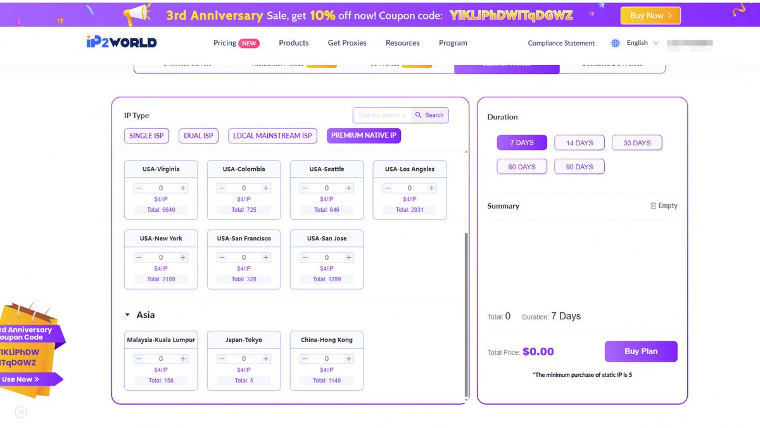Choose 60 DAYS duration
Viewport: 760px width, 428px height.
pos(522,167)
